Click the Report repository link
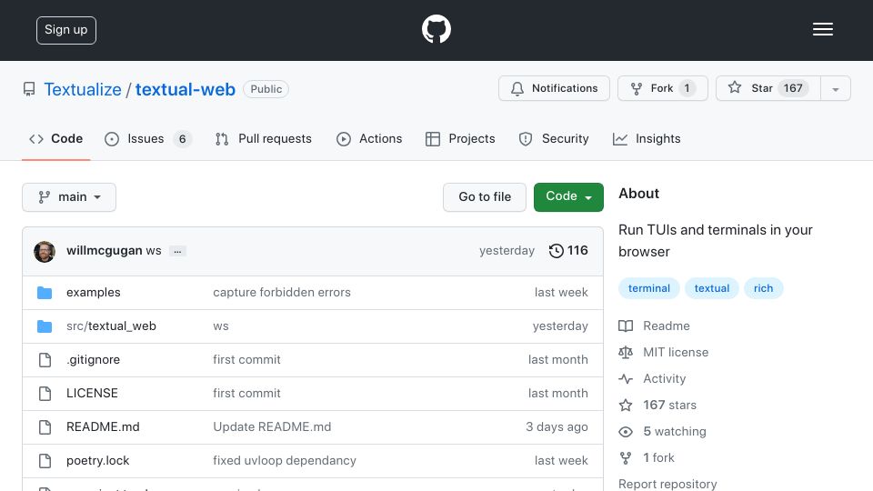The image size is (873, 491). [667, 484]
